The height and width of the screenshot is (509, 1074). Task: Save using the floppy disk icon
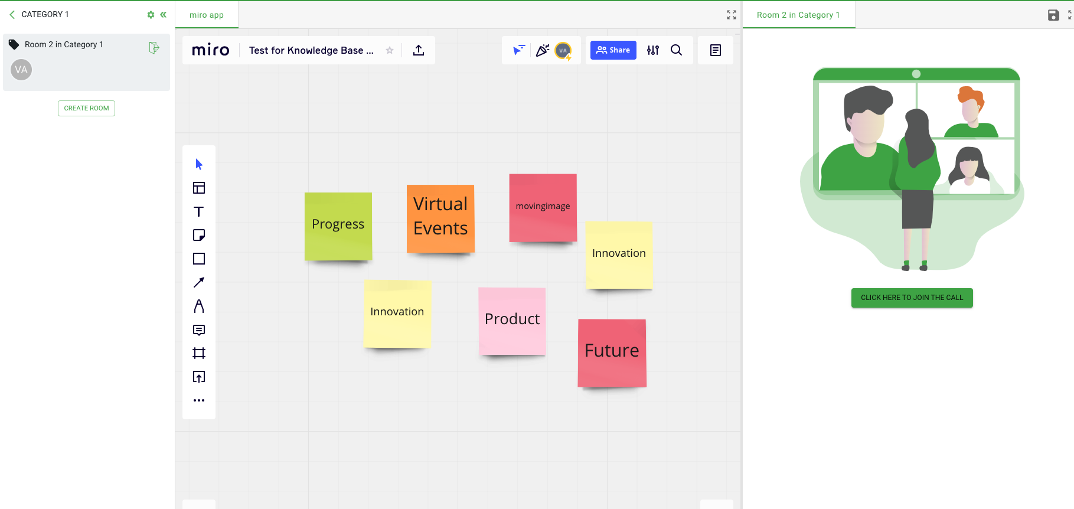(x=1053, y=15)
